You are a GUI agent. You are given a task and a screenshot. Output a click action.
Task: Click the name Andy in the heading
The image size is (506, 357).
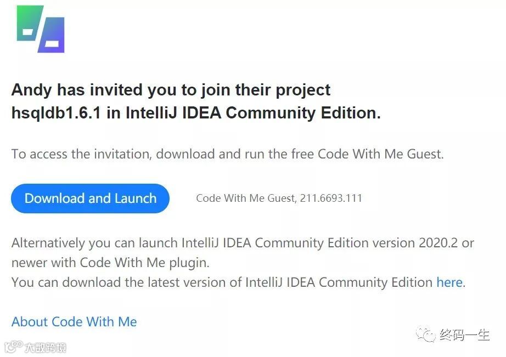coord(32,90)
